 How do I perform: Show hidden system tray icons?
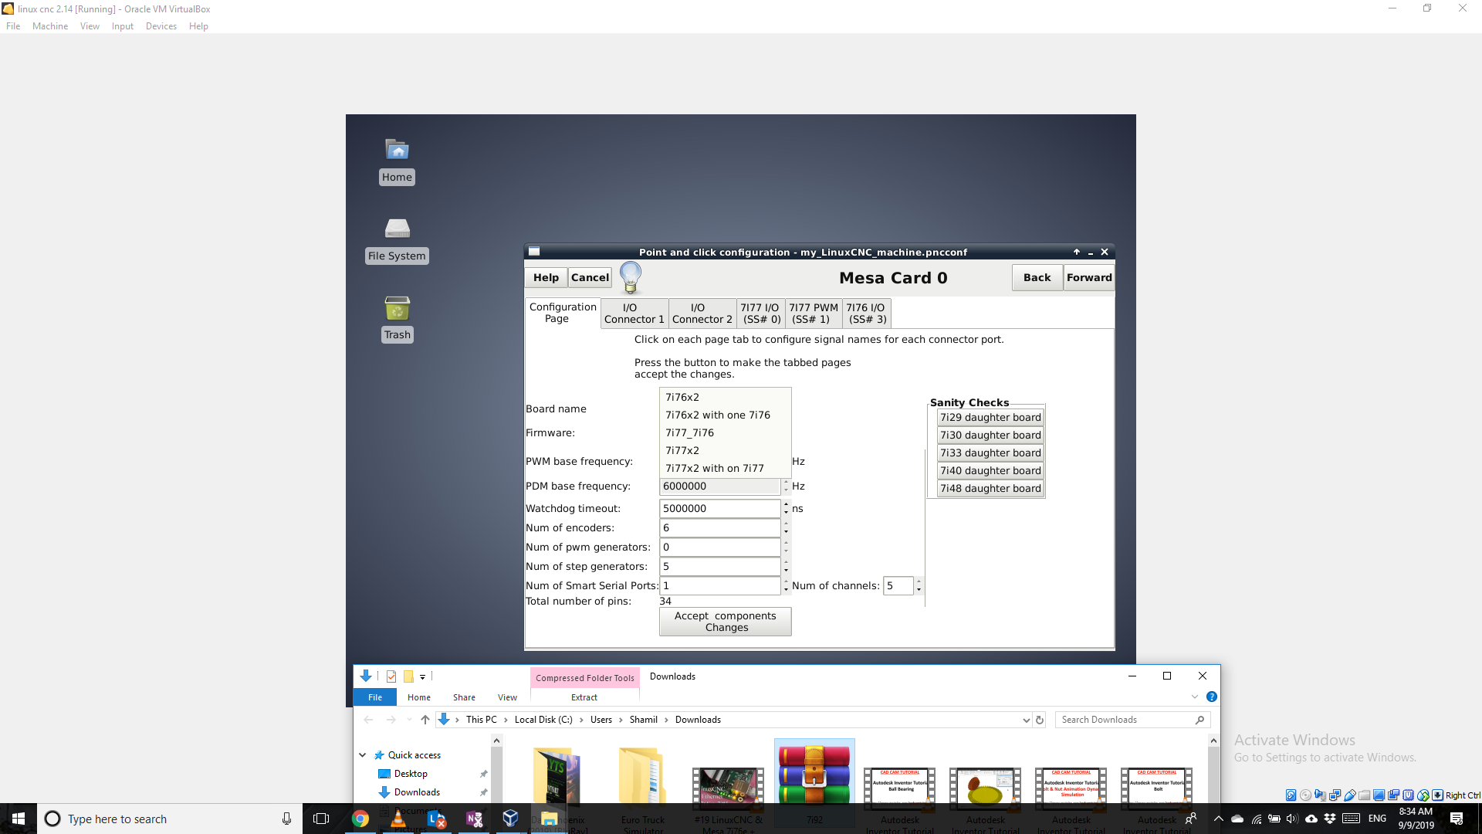[x=1218, y=819]
